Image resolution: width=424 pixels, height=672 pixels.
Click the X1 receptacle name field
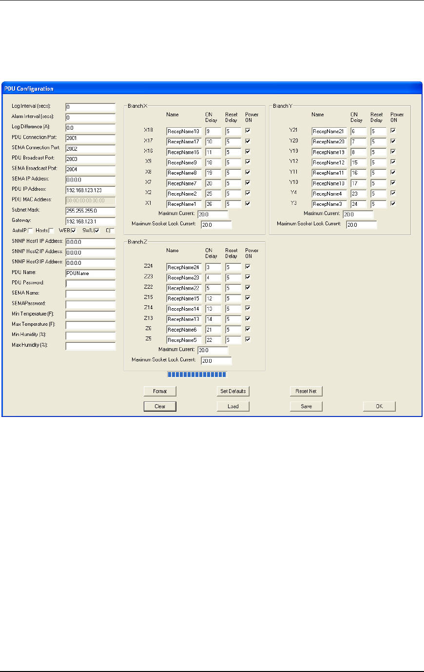[184, 204]
